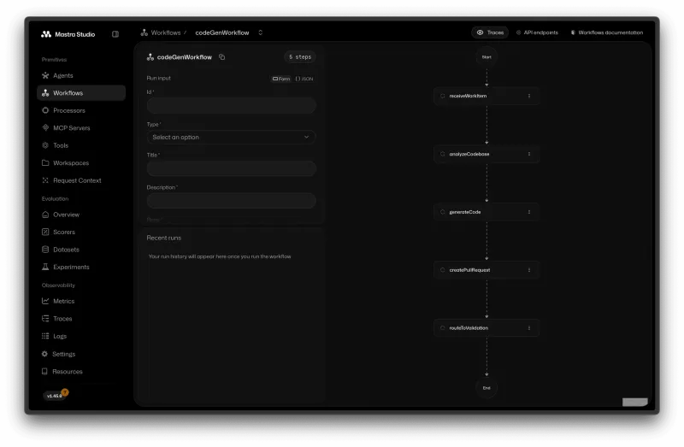
Task: Switch run input to JSON
Action: point(304,79)
